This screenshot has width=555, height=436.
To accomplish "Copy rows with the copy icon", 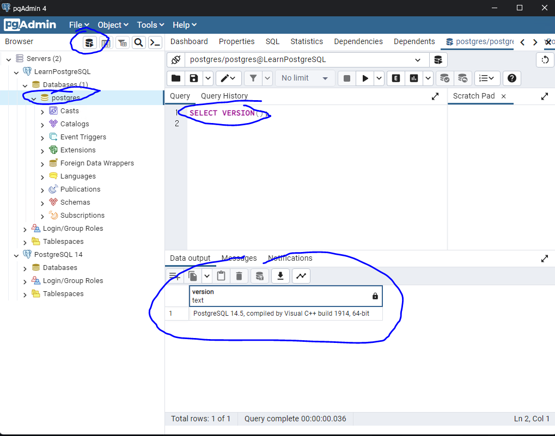I will pyautogui.click(x=193, y=276).
